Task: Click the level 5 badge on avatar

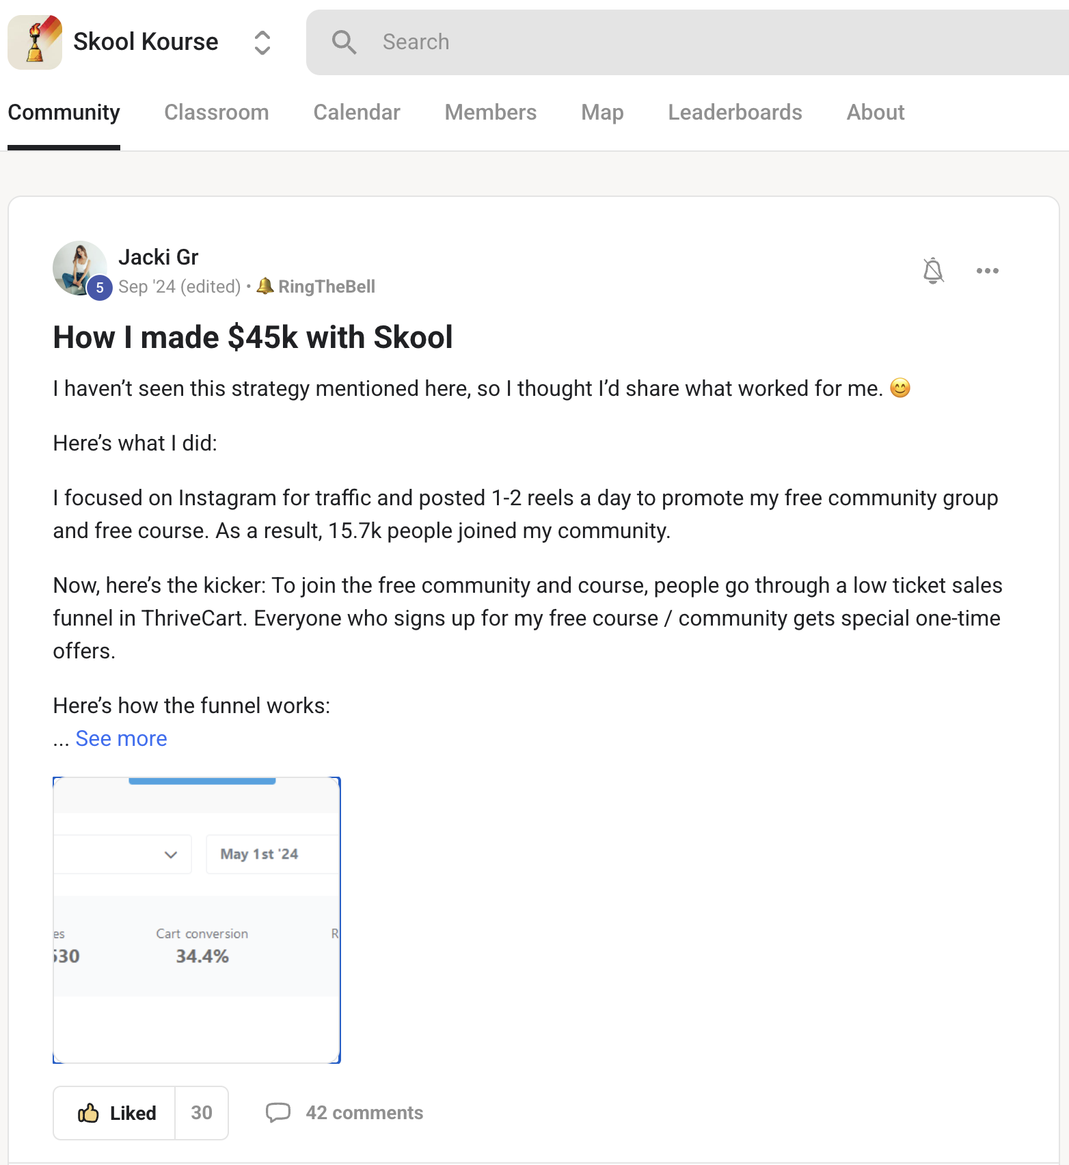Action: (x=100, y=288)
